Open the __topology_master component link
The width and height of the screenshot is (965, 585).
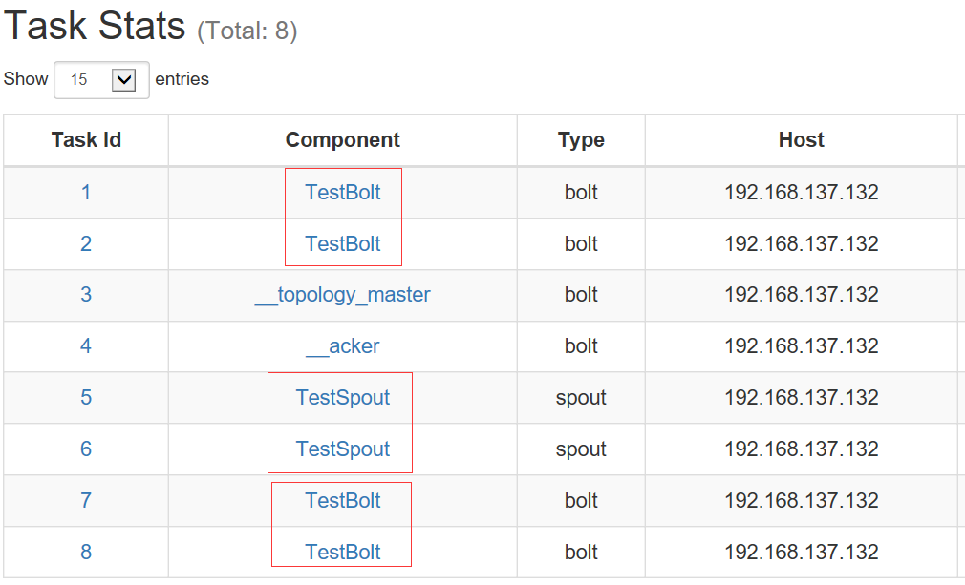343,295
